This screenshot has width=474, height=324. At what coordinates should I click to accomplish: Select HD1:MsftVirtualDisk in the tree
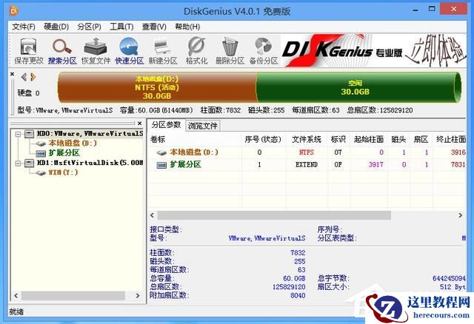pyautogui.click(x=90, y=163)
